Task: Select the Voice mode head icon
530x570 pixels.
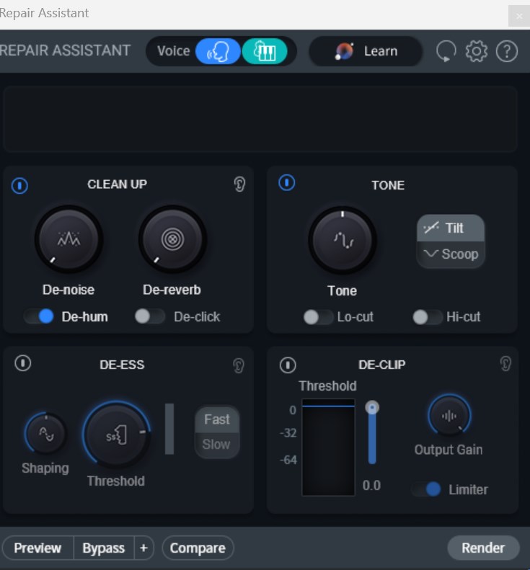Action: (x=217, y=51)
